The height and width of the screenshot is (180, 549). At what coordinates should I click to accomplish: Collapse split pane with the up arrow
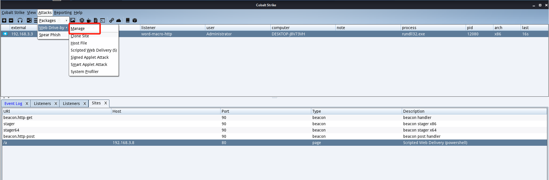(4, 98)
